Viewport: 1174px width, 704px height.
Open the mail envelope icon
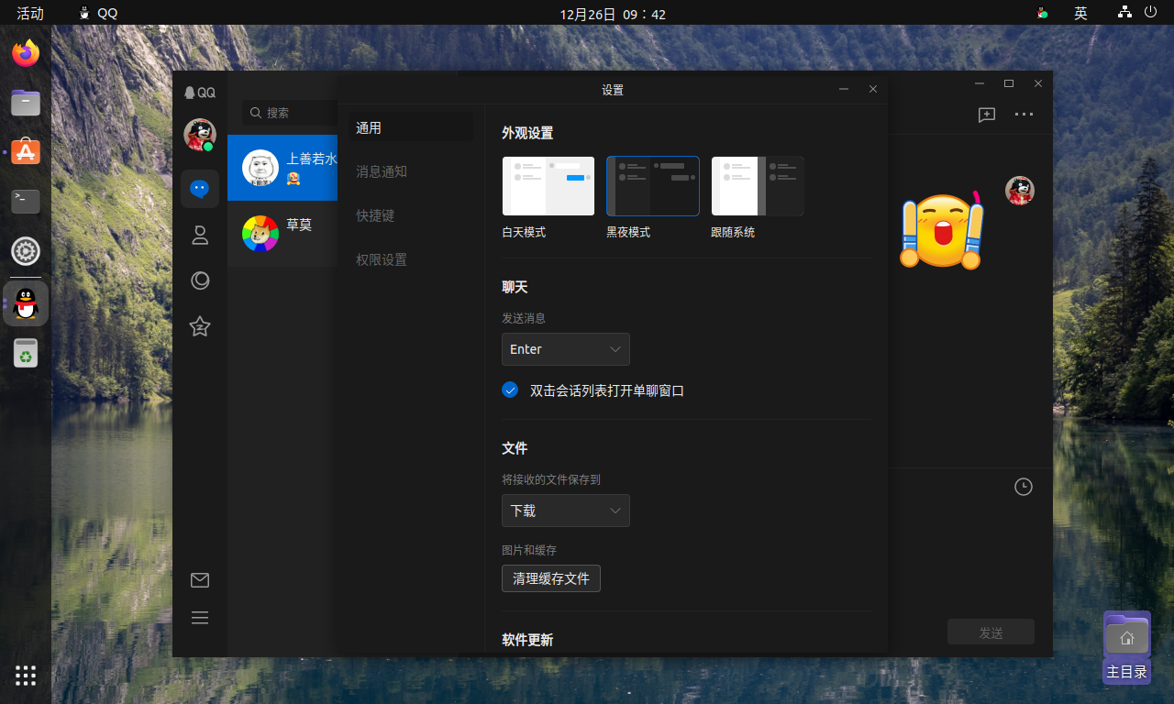tap(200, 580)
